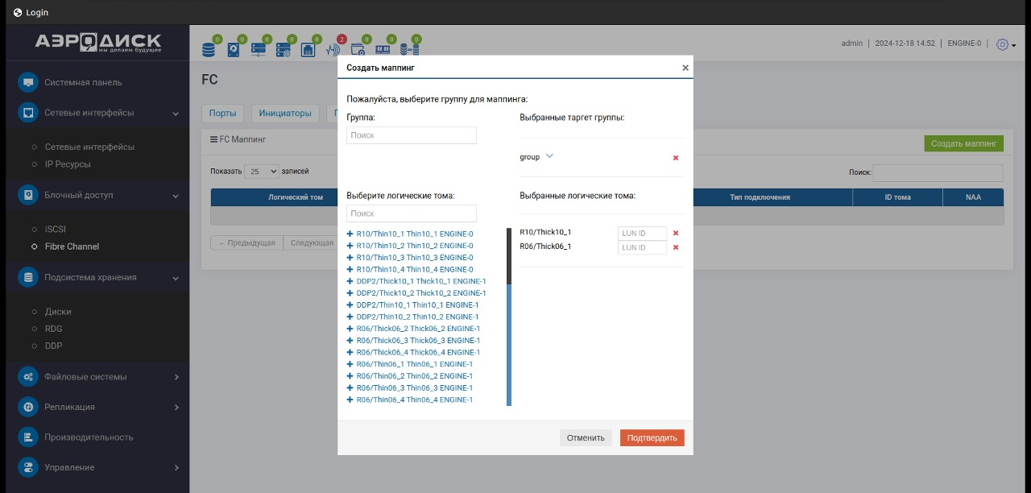The width and height of the screenshot is (1031, 493).
Task: Open the database replication status icon
Action: pyautogui.click(x=408, y=50)
